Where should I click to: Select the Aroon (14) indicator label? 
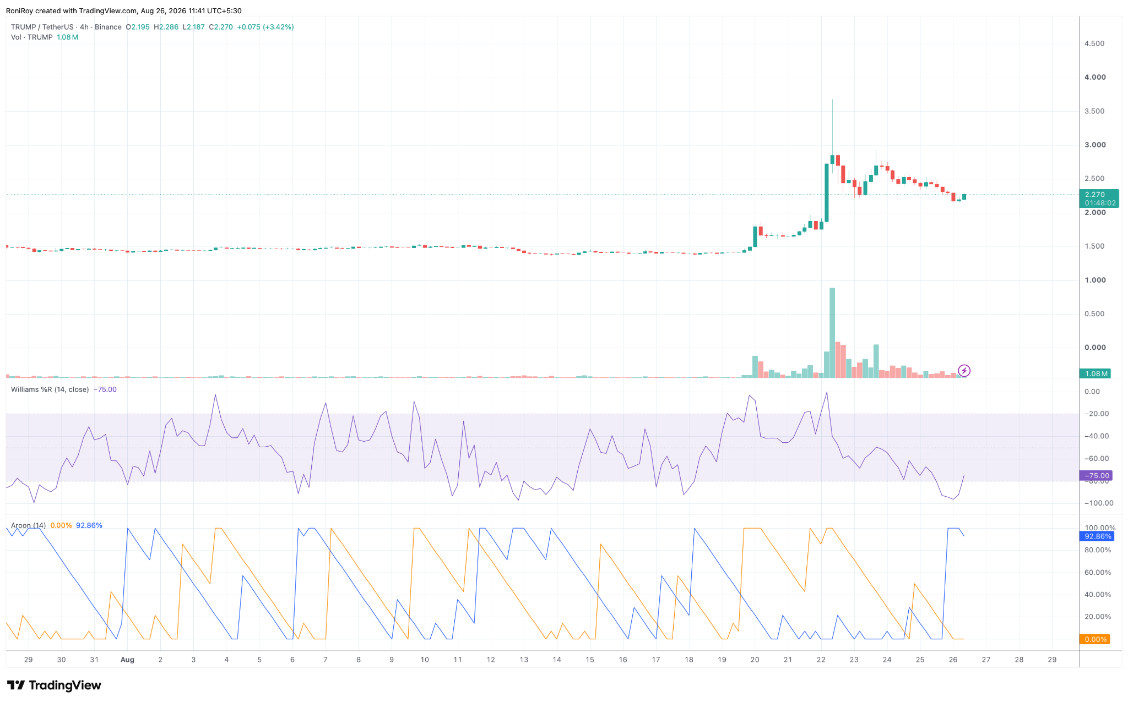[x=29, y=525]
